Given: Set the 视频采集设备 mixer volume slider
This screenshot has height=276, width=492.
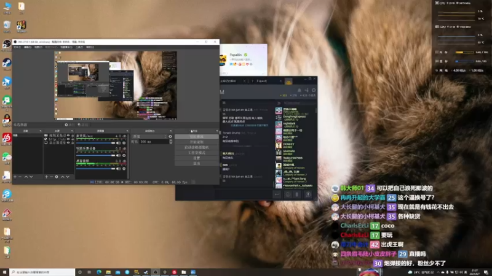Looking at the screenshot, I should tap(96, 156).
